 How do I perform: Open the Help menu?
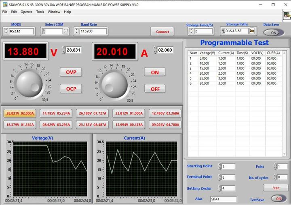[67, 12]
